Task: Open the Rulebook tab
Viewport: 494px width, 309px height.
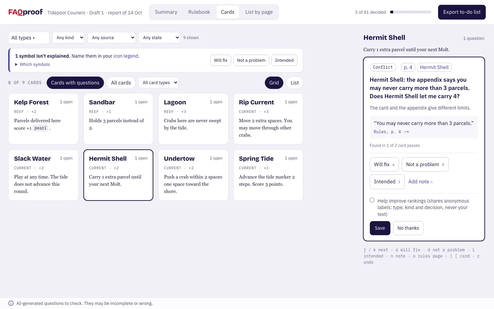Action: pyautogui.click(x=199, y=12)
